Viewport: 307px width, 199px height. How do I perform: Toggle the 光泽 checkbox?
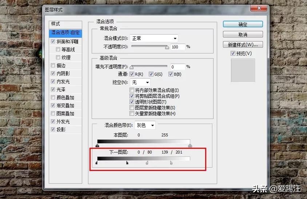[53, 89]
